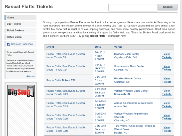Click the not affiliated disclaimer text
This screenshot has height=136, width=182.
coord(21,62)
